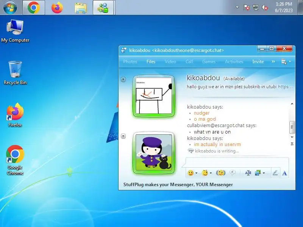The height and width of the screenshot is (227, 303).
Task: Click the "(Available)" status text
Action: tap(234, 79)
